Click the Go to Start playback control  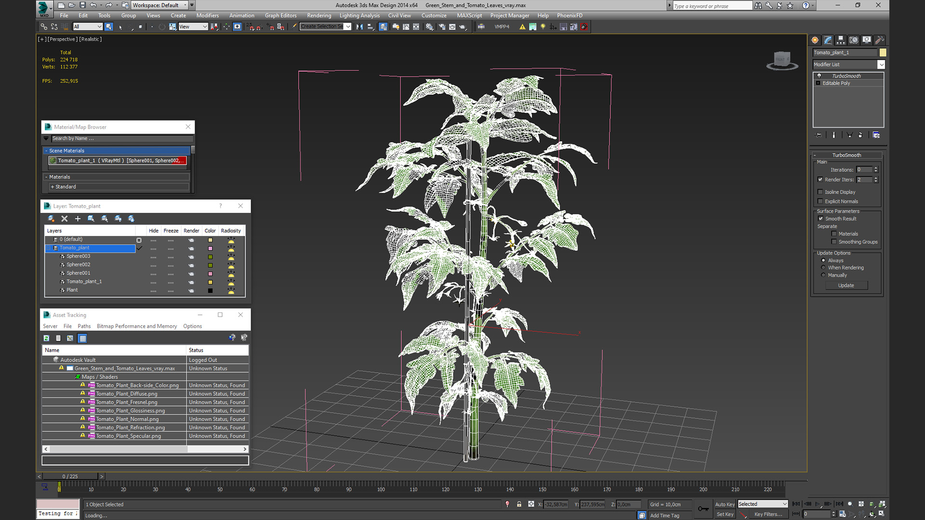tap(796, 504)
